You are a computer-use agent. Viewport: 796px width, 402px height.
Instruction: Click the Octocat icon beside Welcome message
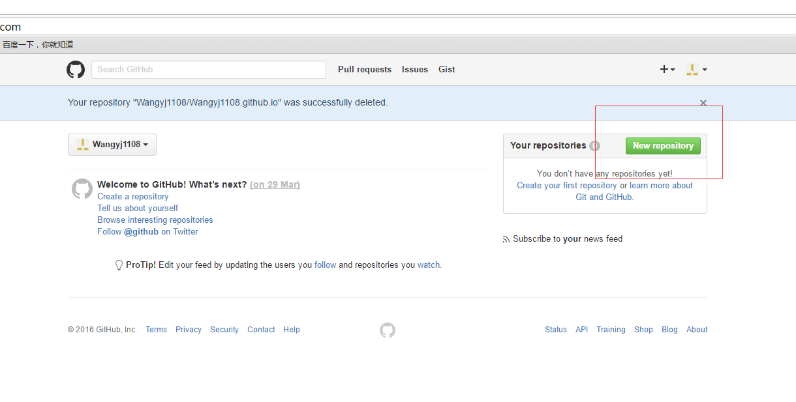click(x=82, y=189)
